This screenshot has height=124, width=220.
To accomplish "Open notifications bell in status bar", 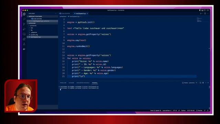I will coord(208,111).
